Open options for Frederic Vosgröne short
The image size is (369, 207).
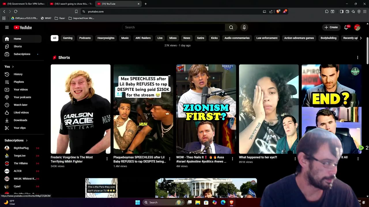(x=107, y=159)
